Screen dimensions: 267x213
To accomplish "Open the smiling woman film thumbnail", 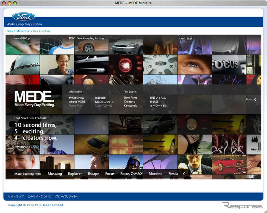I will point(57,65).
